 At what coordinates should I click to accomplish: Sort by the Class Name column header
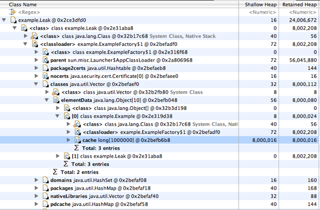click(119, 5)
